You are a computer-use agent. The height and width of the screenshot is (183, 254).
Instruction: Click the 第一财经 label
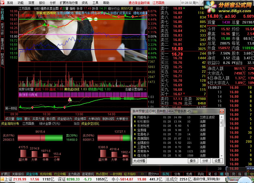11,108
